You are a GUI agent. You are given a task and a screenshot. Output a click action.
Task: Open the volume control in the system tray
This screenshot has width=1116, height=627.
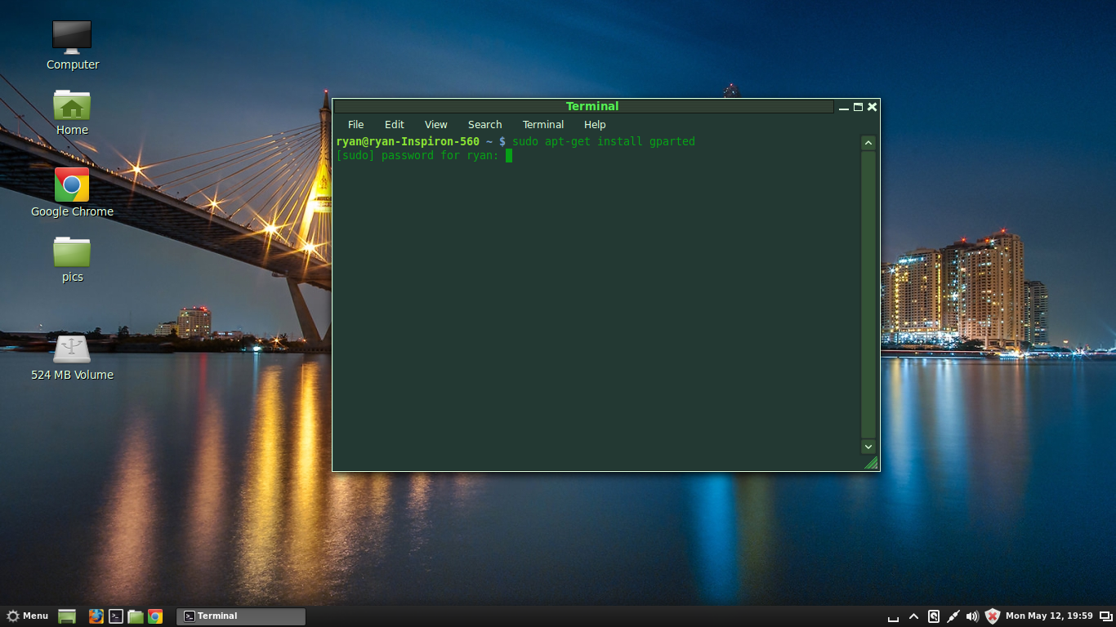[x=972, y=616]
